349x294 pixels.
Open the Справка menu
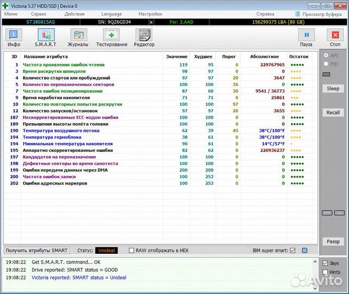(265, 14)
